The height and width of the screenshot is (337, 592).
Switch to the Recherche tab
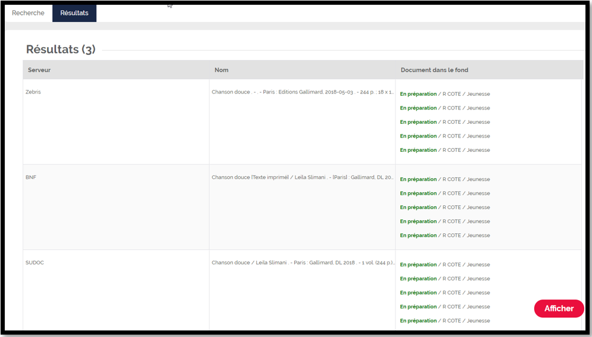point(28,13)
